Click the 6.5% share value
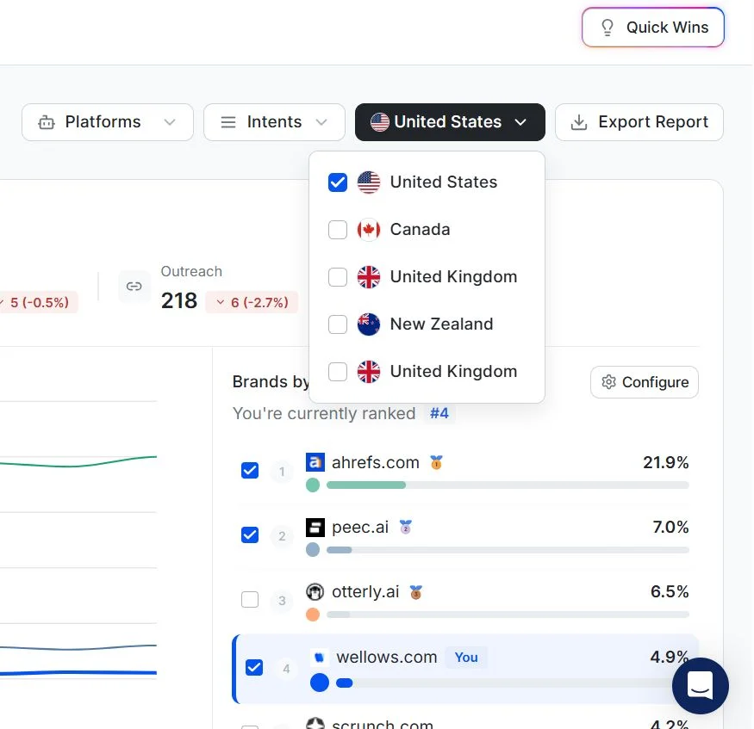 pyautogui.click(x=670, y=591)
